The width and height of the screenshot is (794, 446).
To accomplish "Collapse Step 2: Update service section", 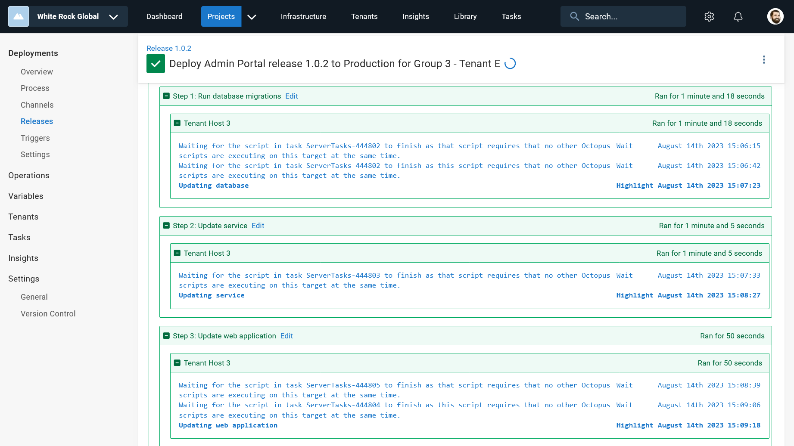I will 166,226.
